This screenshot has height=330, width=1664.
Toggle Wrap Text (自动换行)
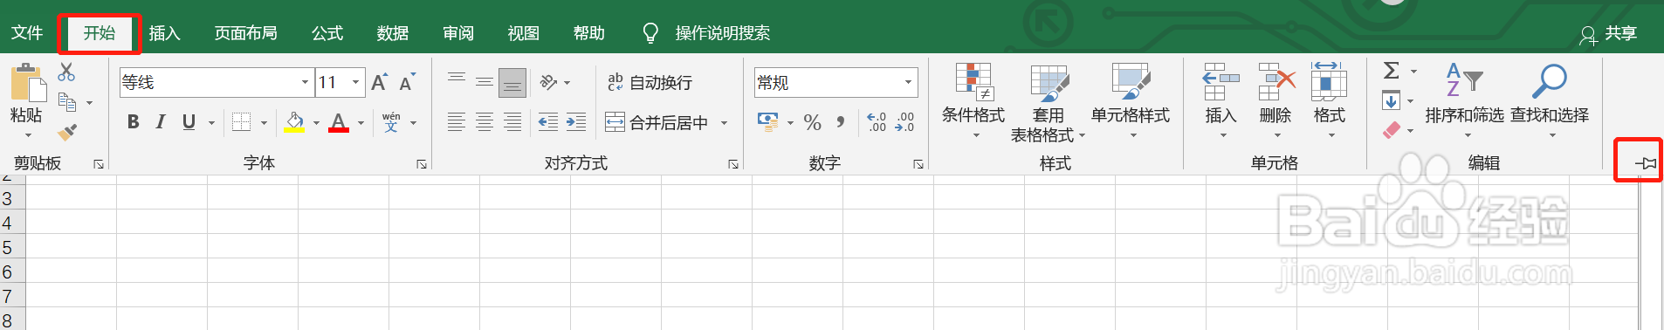650,82
